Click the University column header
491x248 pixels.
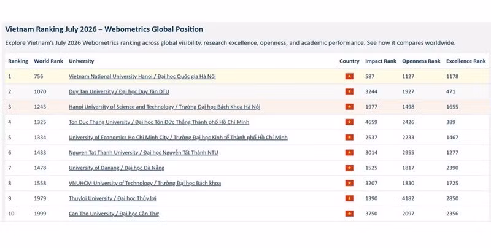point(82,61)
